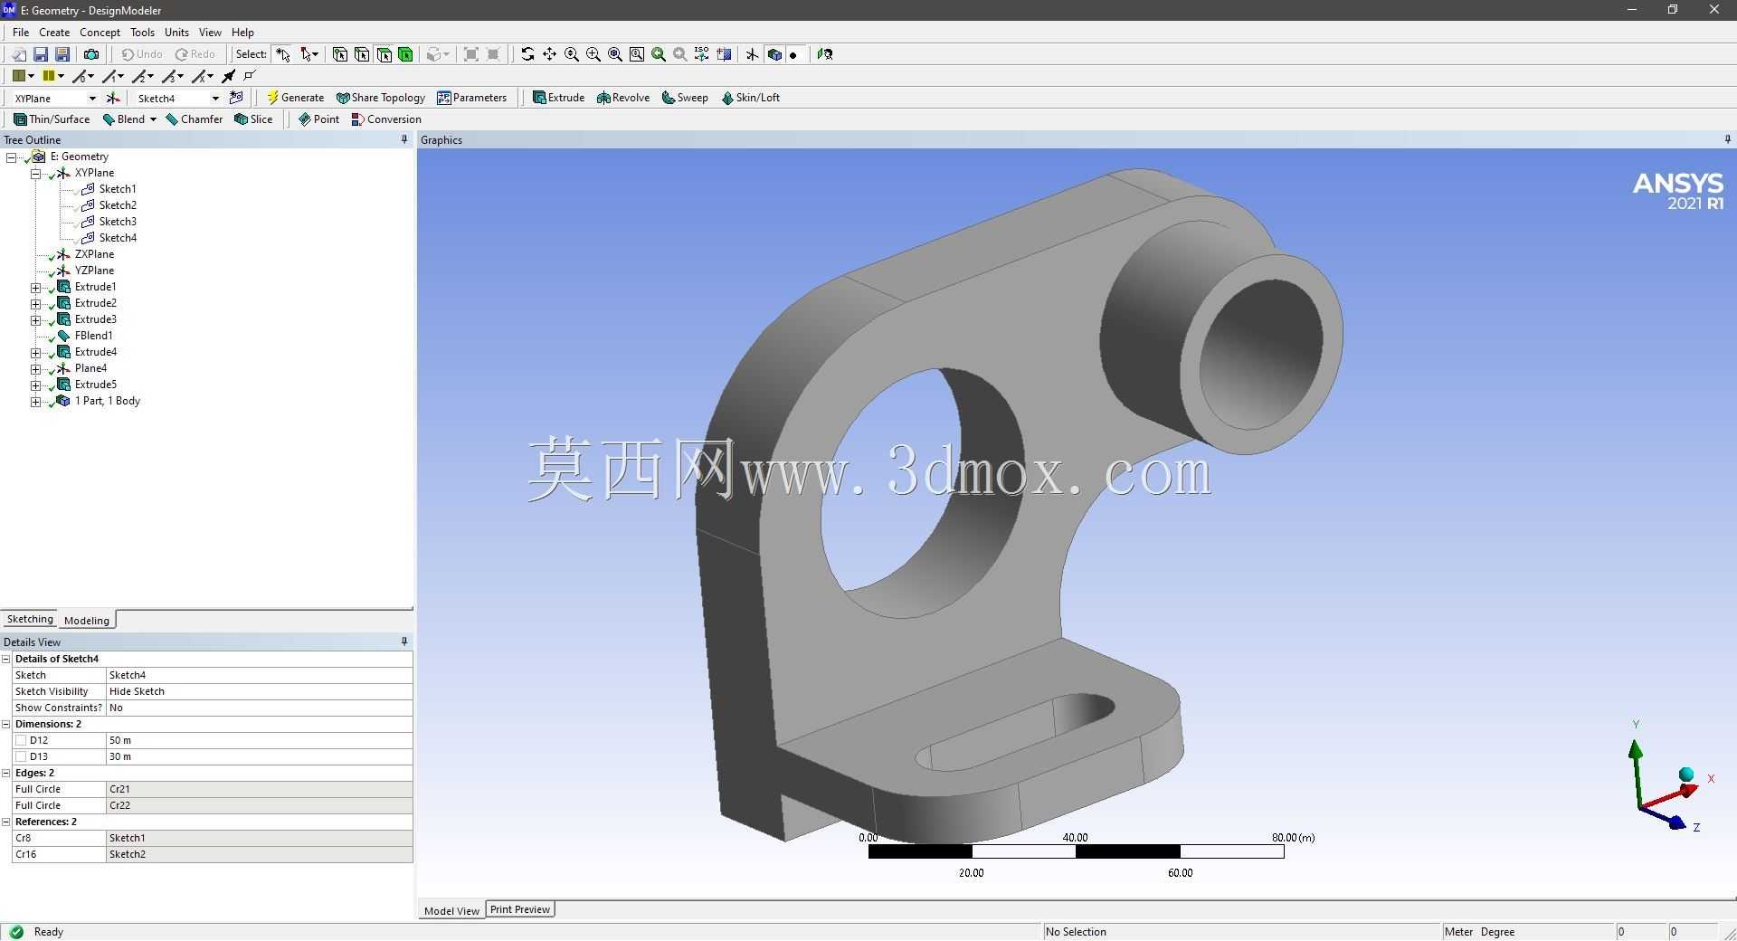The width and height of the screenshot is (1737, 941).
Task: Toggle display of points dot icon
Action: [x=793, y=54]
